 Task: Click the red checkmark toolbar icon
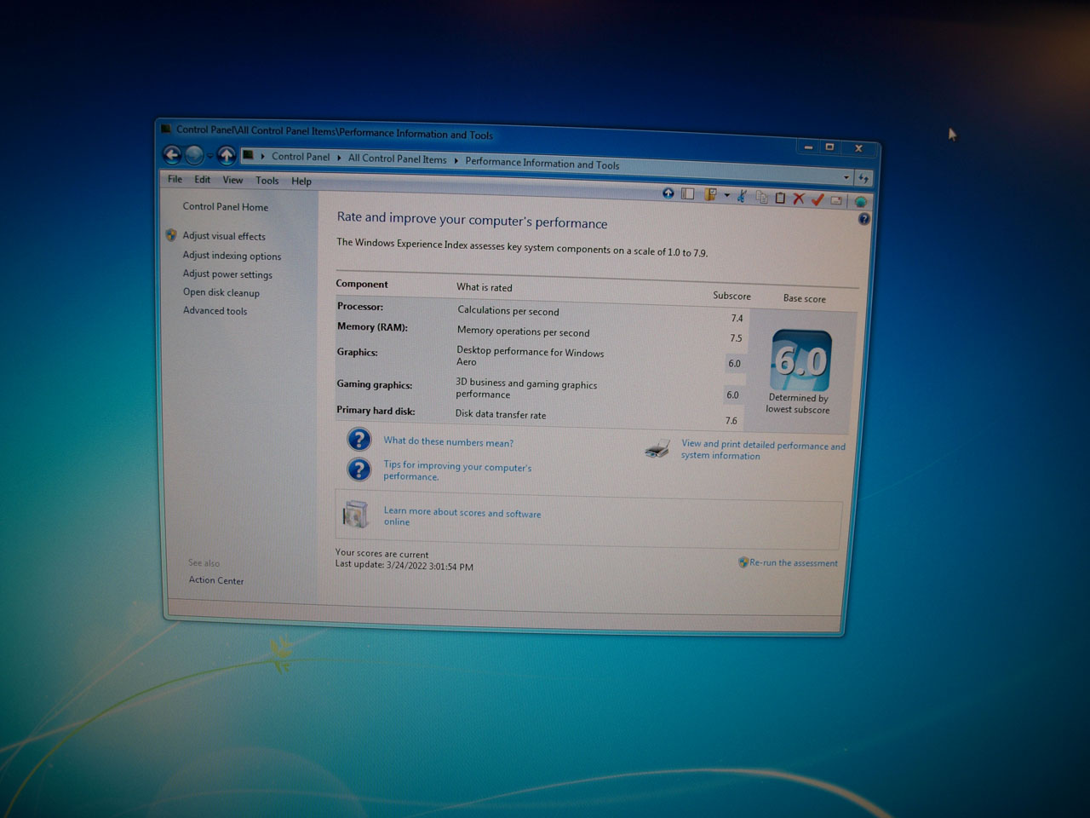[x=817, y=199]
